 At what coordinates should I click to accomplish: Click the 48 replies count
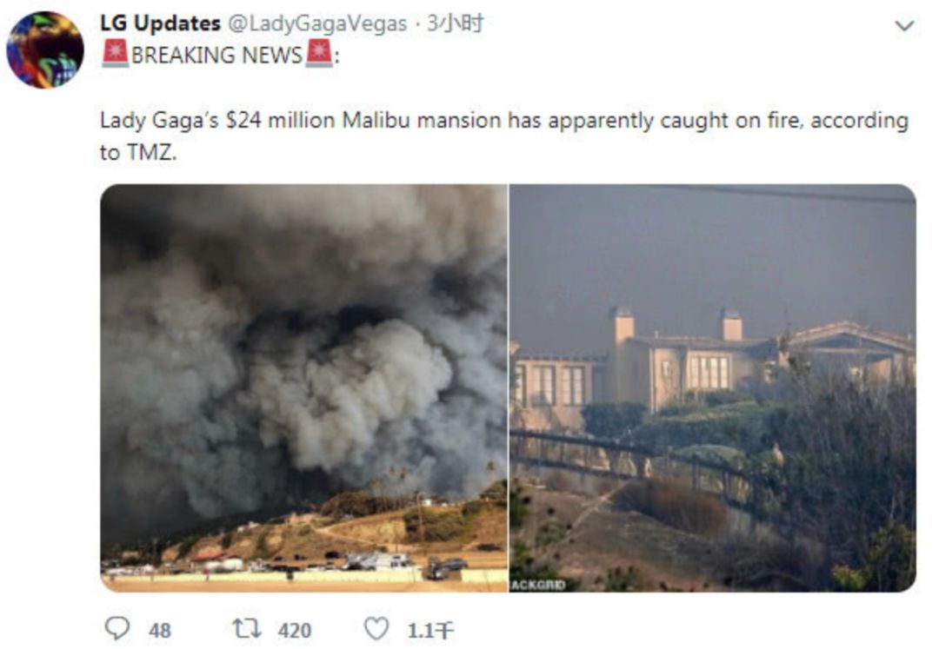pyautogui.click(x=160, y=631)
